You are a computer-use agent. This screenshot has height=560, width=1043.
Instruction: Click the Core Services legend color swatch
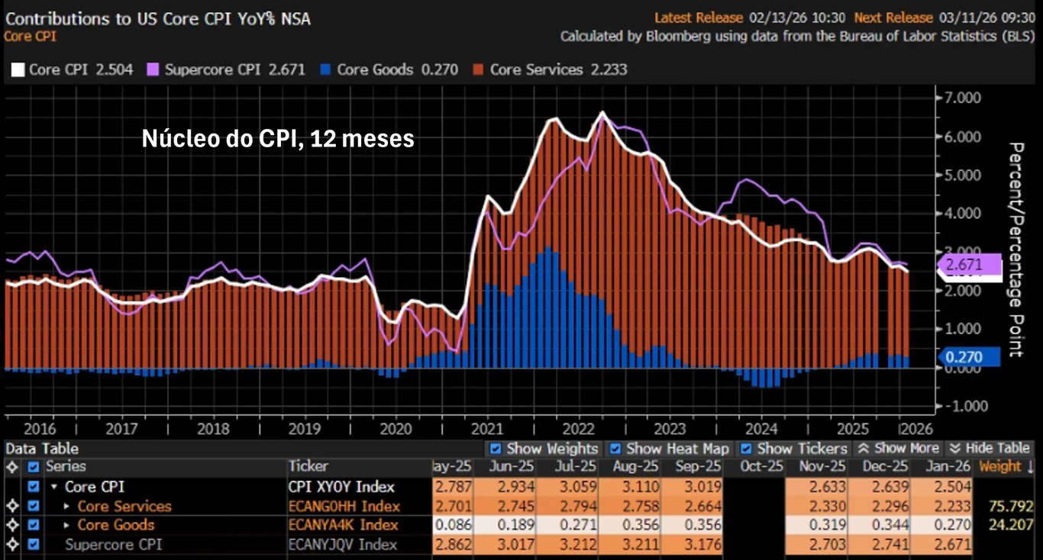click(478, 69)
